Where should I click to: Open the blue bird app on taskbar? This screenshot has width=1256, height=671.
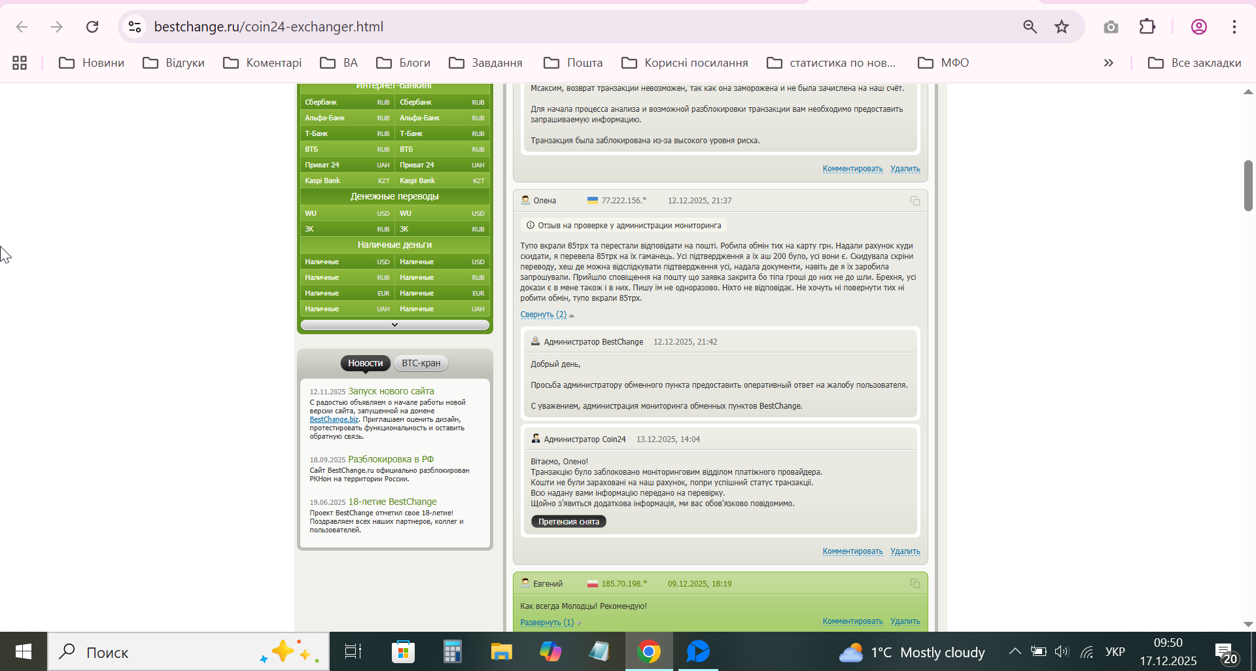pyautogui.click(x=698, y=652)
